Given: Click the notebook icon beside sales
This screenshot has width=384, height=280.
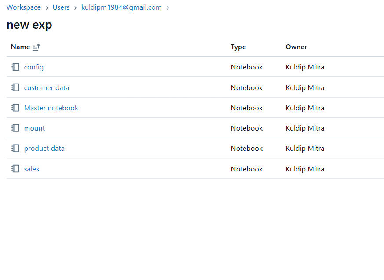Looking at the screenshot, I should [x=15, y=169].
